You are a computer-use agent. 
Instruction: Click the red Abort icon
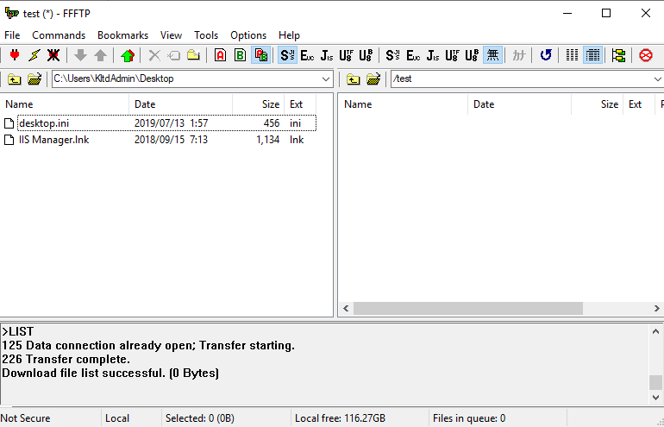click(646, 55)
